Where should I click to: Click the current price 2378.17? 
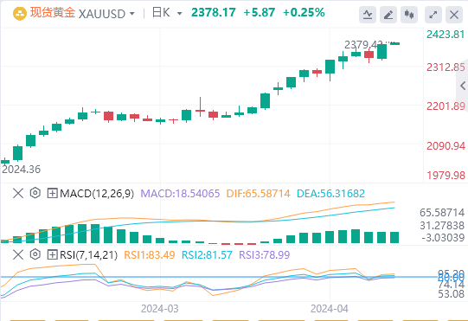point(214,12)
